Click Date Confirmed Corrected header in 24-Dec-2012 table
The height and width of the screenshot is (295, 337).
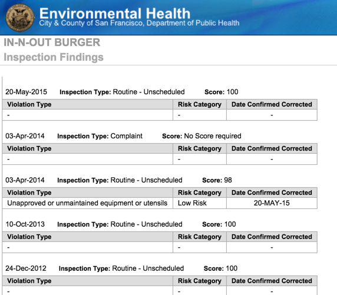coord(272,281)
